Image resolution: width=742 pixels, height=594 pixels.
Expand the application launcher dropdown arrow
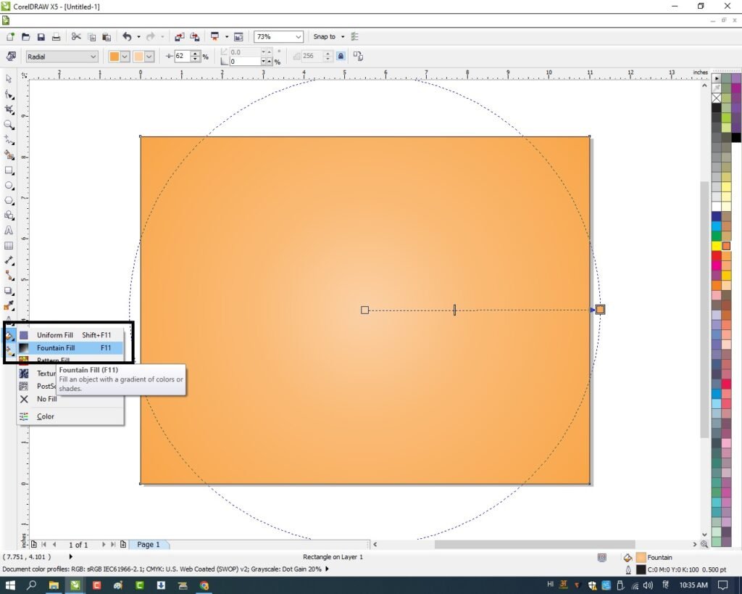click(x=227, y=37)
